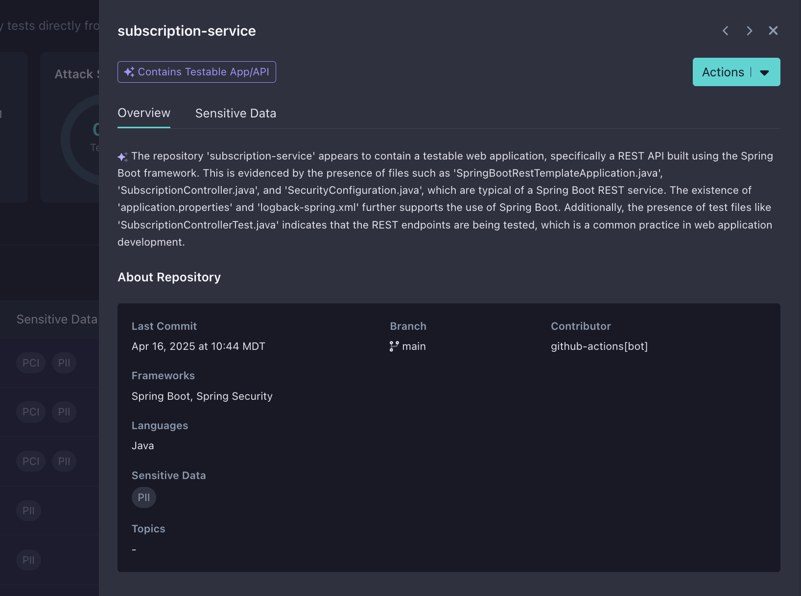Image resolution: width=801 pixels, height=596 pixels.
Task: Close the subscription-service detail panel
Action: tap(773, 30)
